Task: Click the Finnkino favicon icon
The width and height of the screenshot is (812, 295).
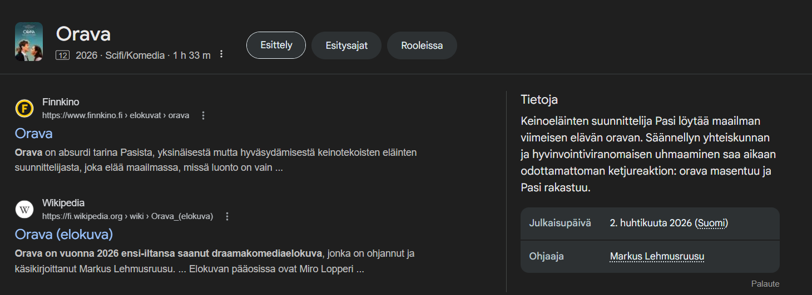Action: (x=24, y=109)
